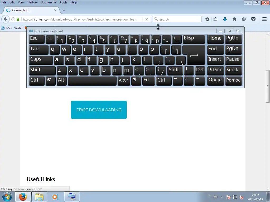Hit the left arrow key on keyboard
270x202 pixels.
(x=178, y=81)
